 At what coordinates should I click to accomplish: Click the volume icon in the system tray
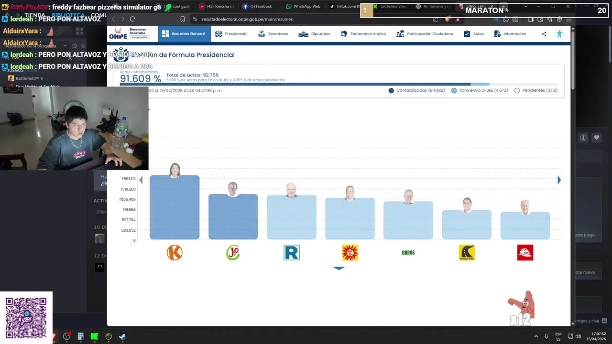tap(578, 336)
